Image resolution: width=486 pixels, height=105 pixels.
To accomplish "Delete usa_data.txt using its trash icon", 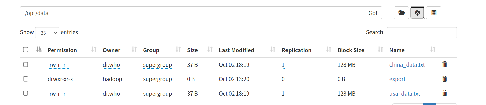I will [x=445, y=93].
